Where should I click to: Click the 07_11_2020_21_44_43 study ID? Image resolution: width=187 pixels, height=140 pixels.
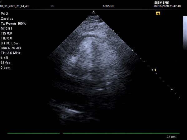tap(14, 6)
